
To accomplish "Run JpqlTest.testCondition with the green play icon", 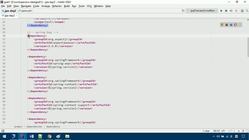I will (x=221, y=11).
